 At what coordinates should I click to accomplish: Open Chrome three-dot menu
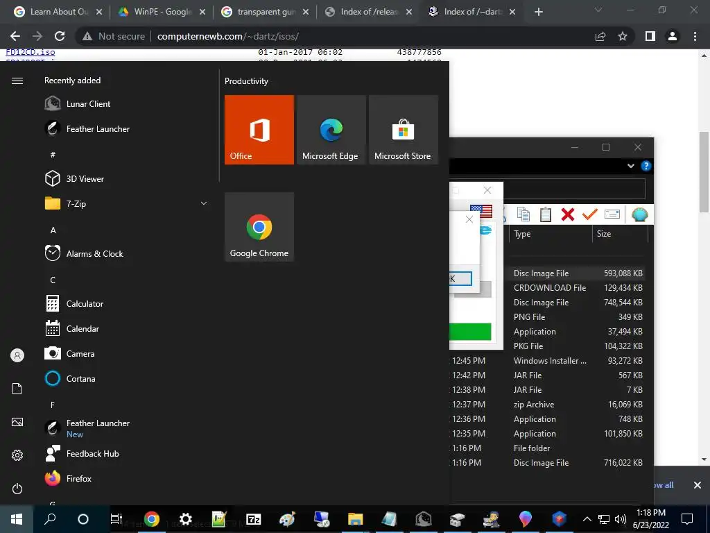(695, 36)
